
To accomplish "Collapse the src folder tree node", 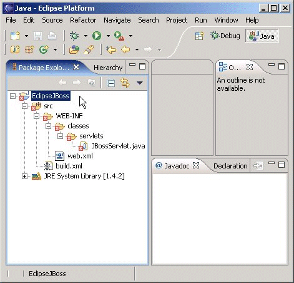I will pos(24,106).
